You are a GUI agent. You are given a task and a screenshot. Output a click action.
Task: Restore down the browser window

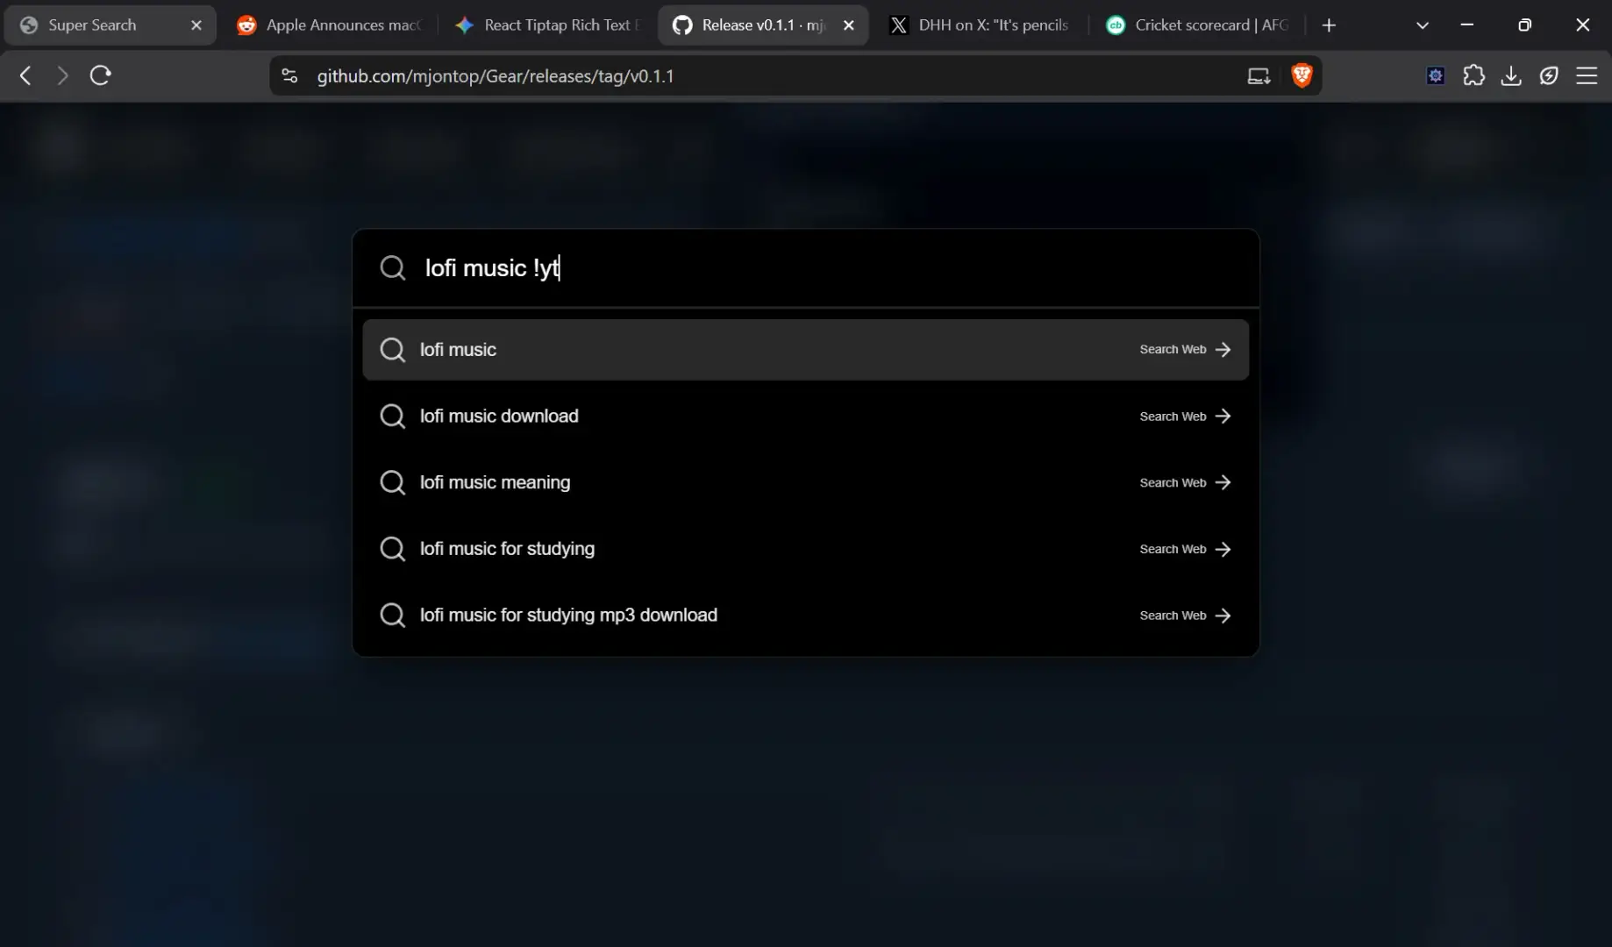coord(1525,25)
